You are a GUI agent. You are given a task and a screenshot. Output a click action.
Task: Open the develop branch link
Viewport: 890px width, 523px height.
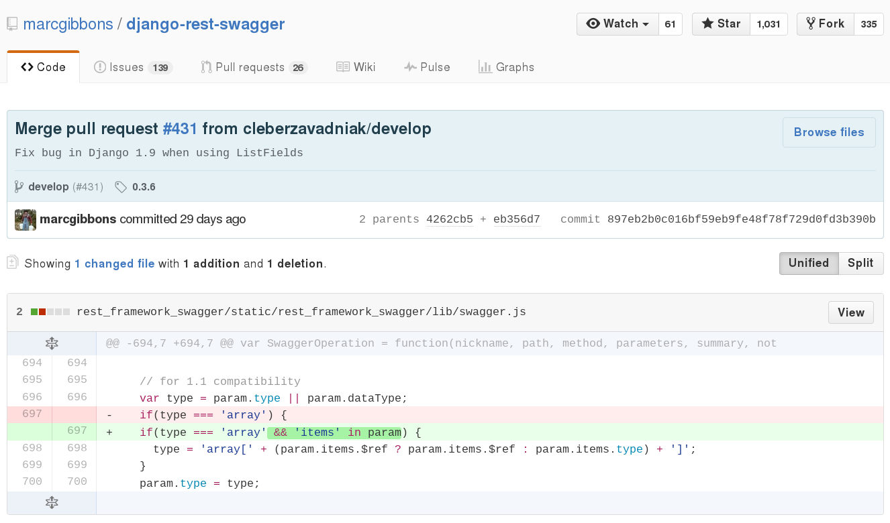click(x=48, y=186)
